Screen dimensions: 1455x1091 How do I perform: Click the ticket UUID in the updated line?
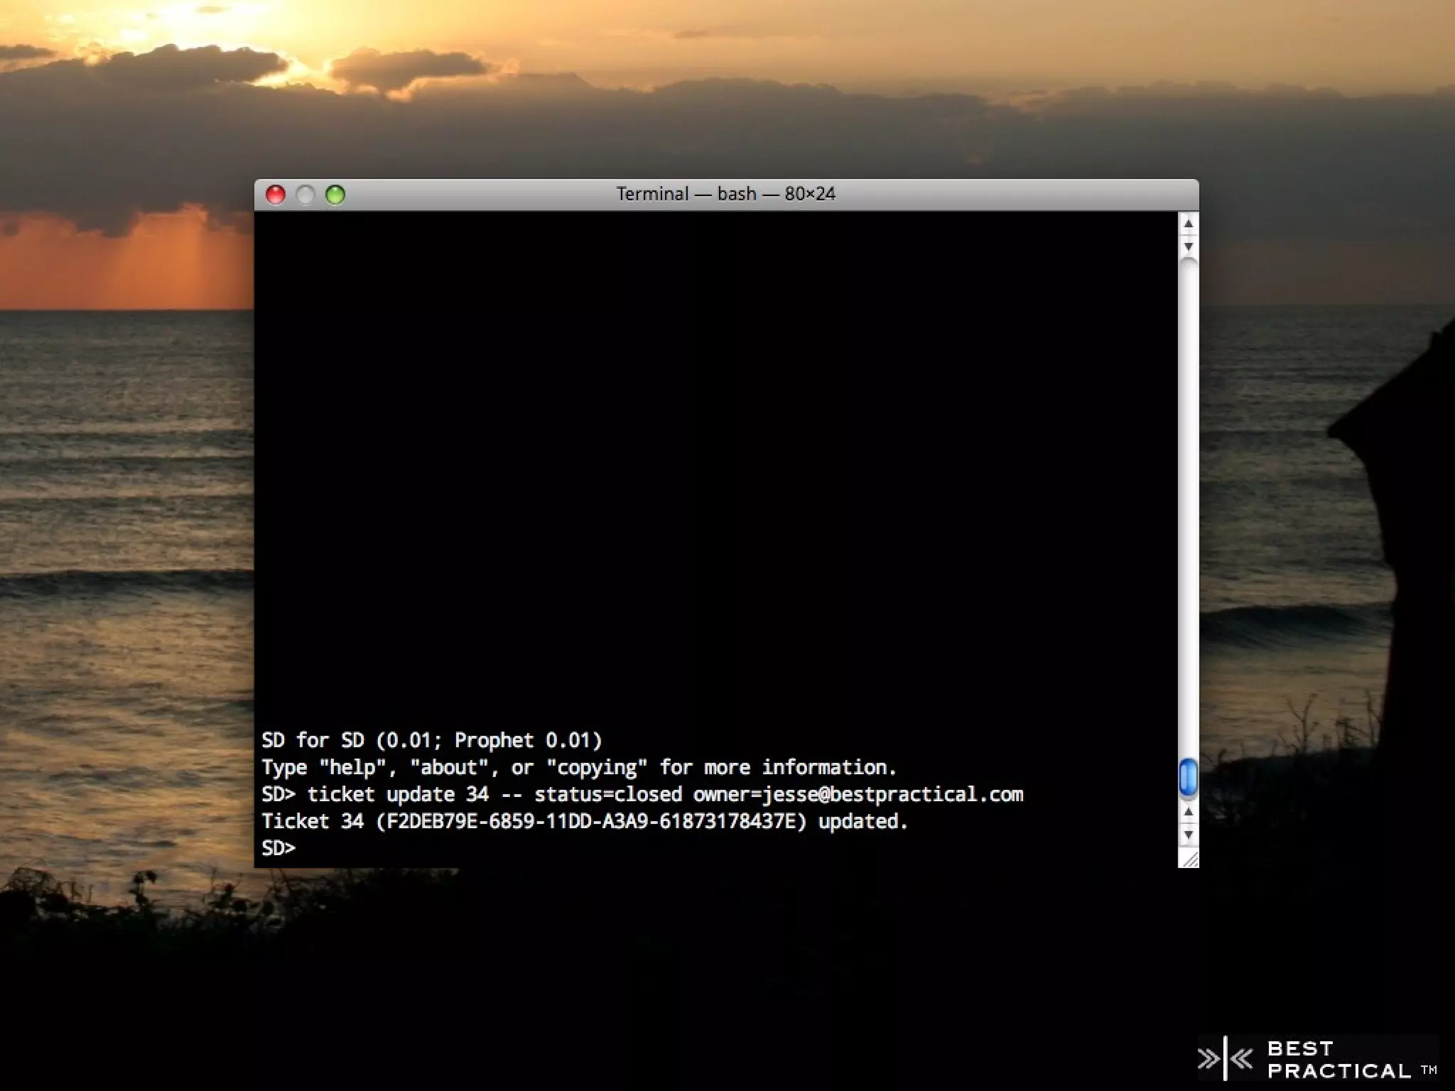591,822
